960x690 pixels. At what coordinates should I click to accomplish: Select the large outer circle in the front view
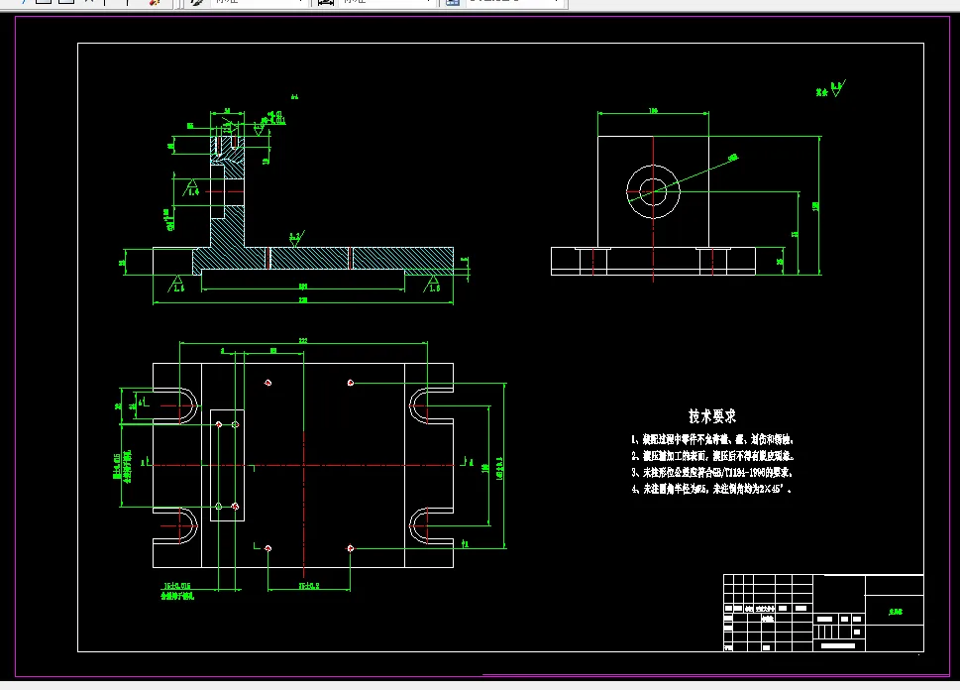(x=653, y=191)
